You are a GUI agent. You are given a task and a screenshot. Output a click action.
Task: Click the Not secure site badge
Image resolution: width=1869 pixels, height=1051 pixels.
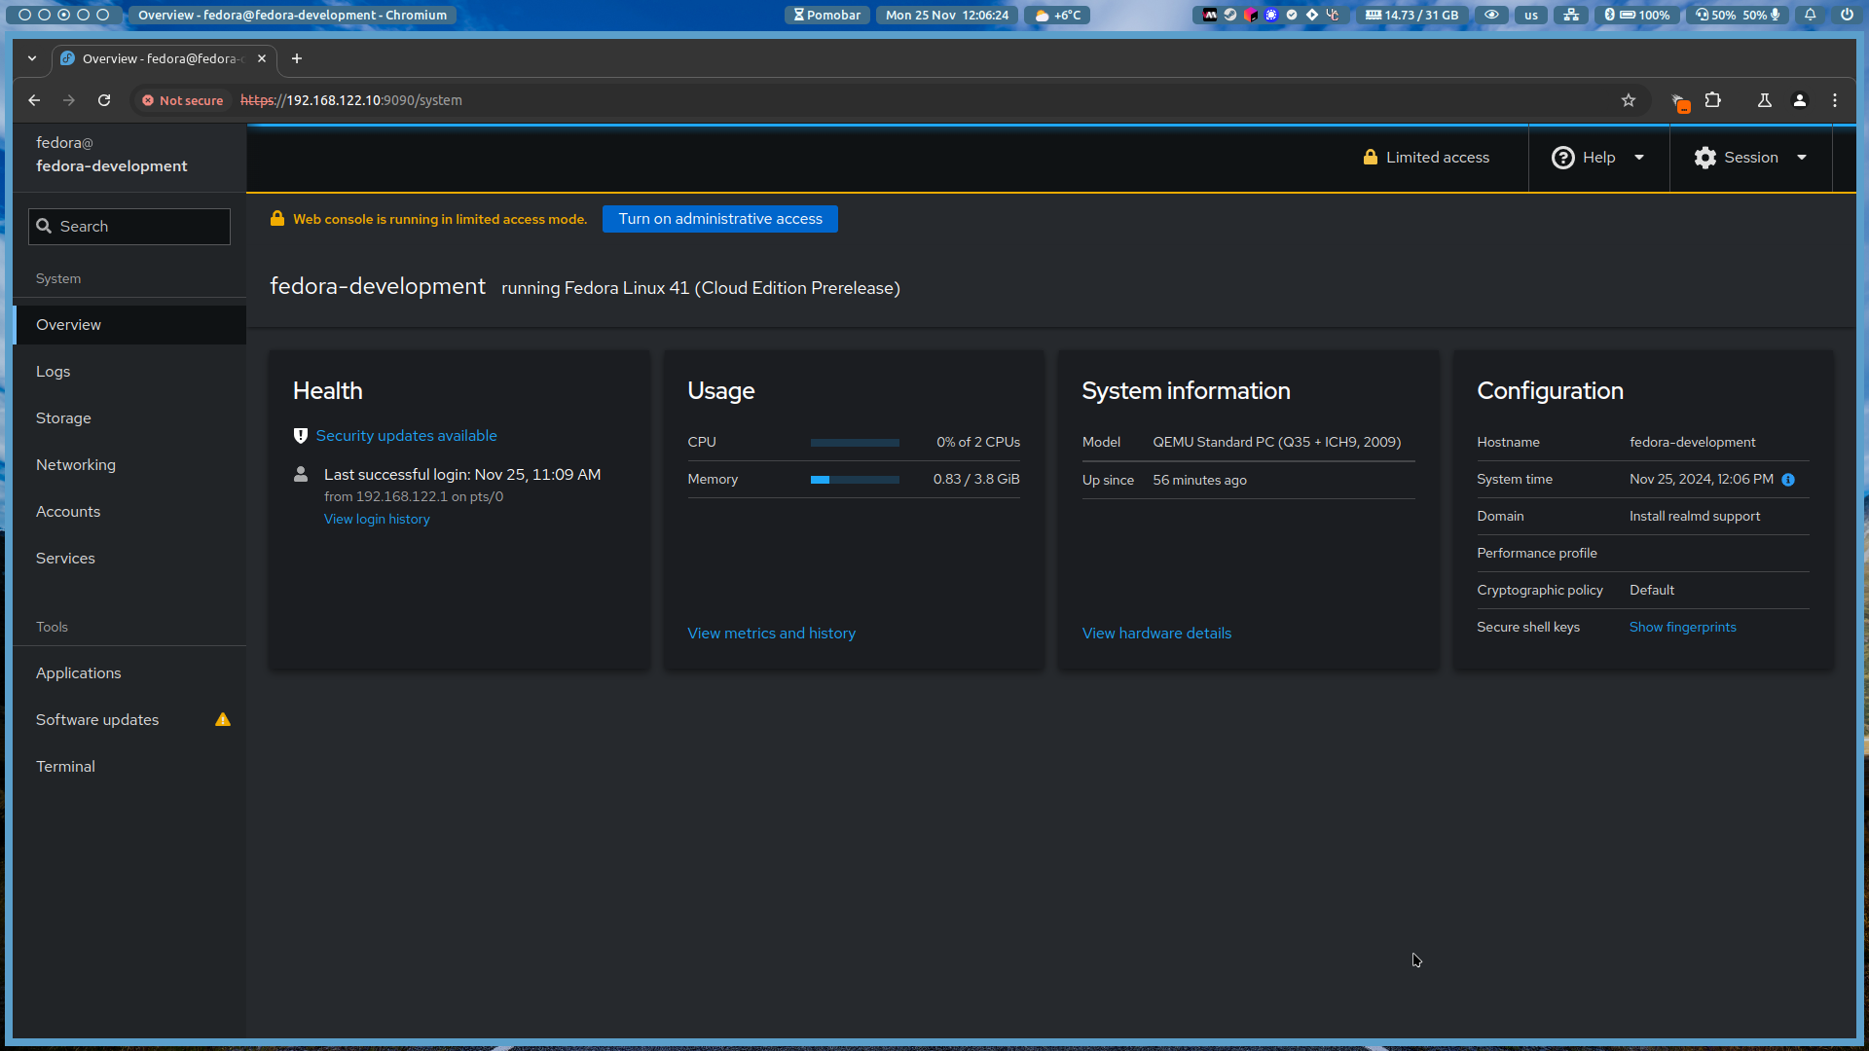182,100
